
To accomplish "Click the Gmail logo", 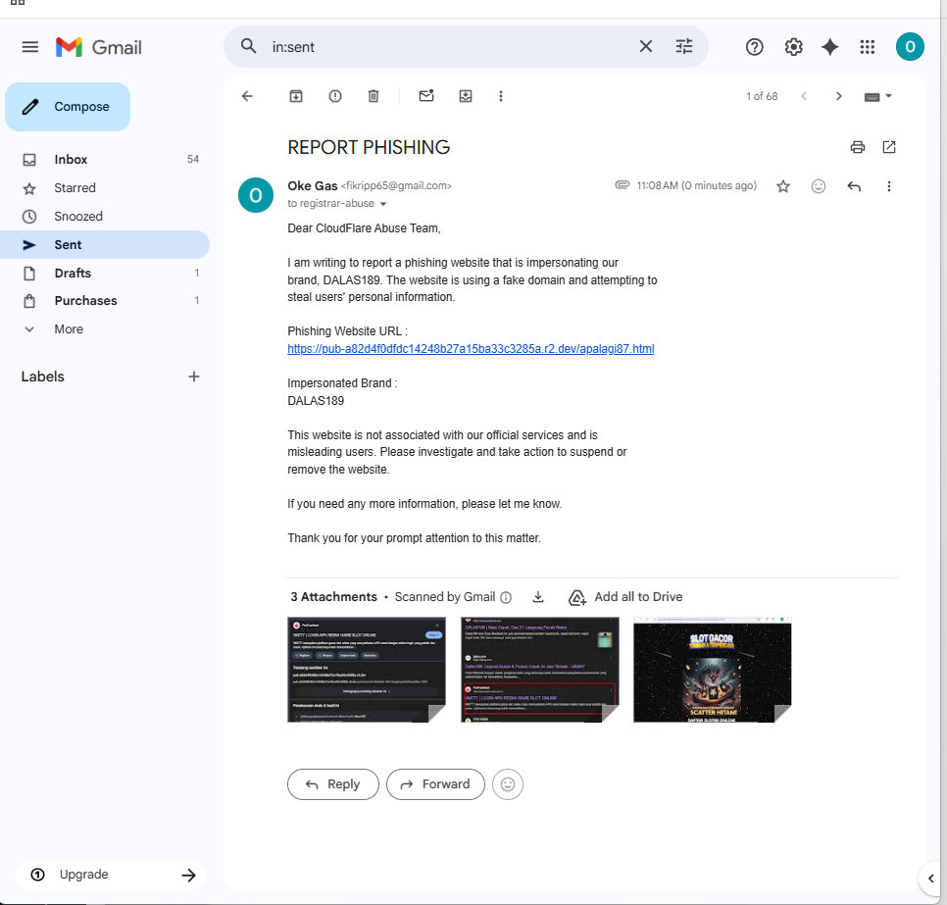I will click(x=99, y=47).
